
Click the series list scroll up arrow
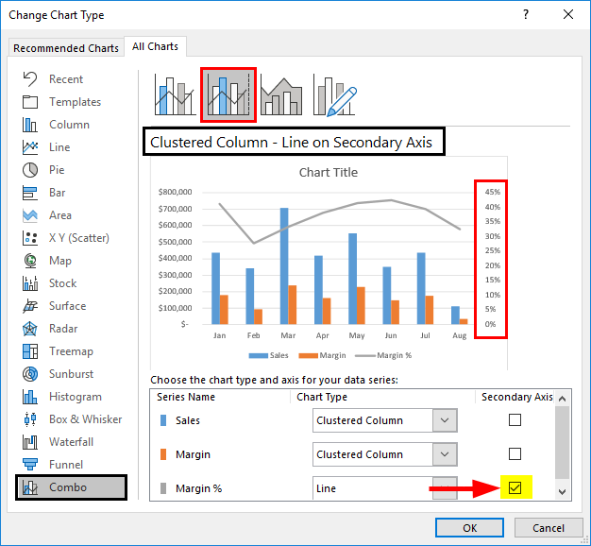(562, 399)
